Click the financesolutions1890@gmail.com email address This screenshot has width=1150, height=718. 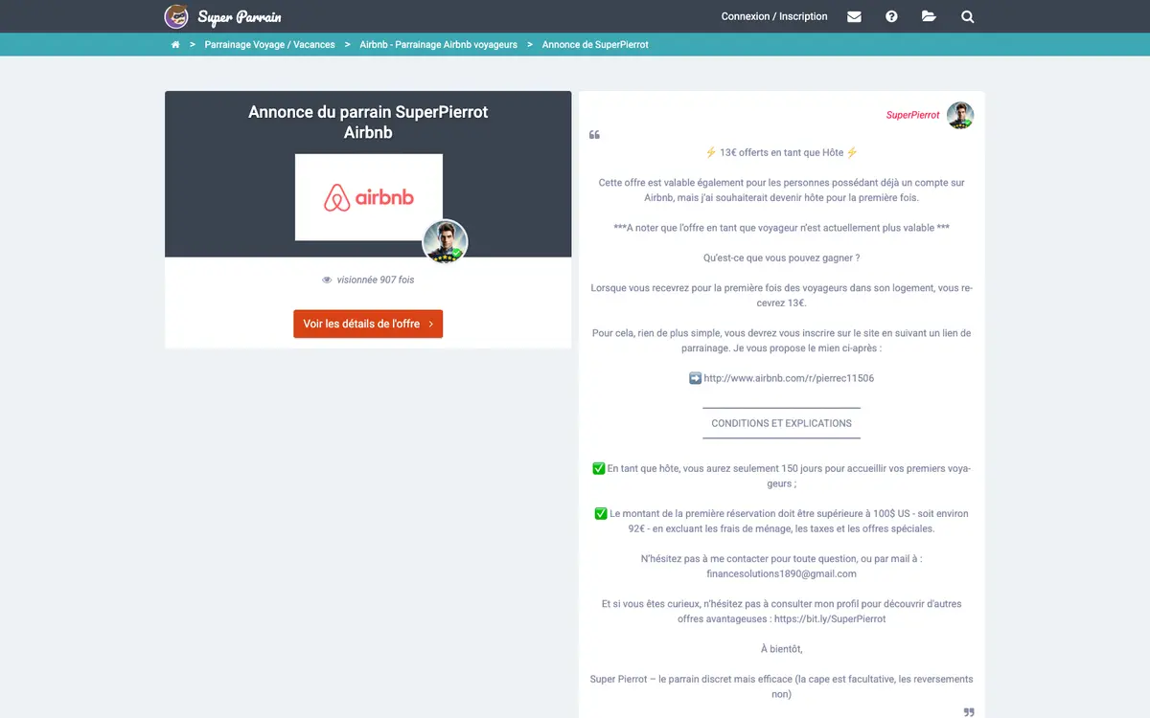pos(781,574)
